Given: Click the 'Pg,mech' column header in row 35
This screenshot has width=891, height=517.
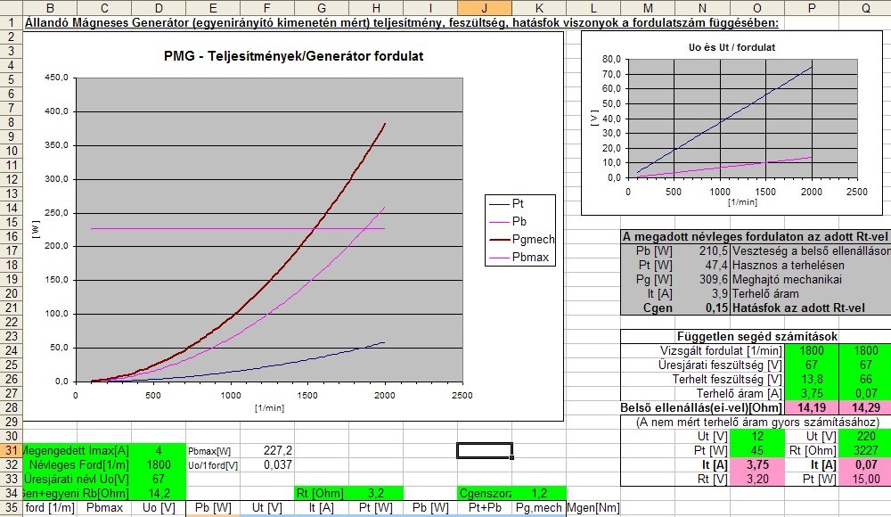Looking at the screenshot, I should (x=539, y=507).
